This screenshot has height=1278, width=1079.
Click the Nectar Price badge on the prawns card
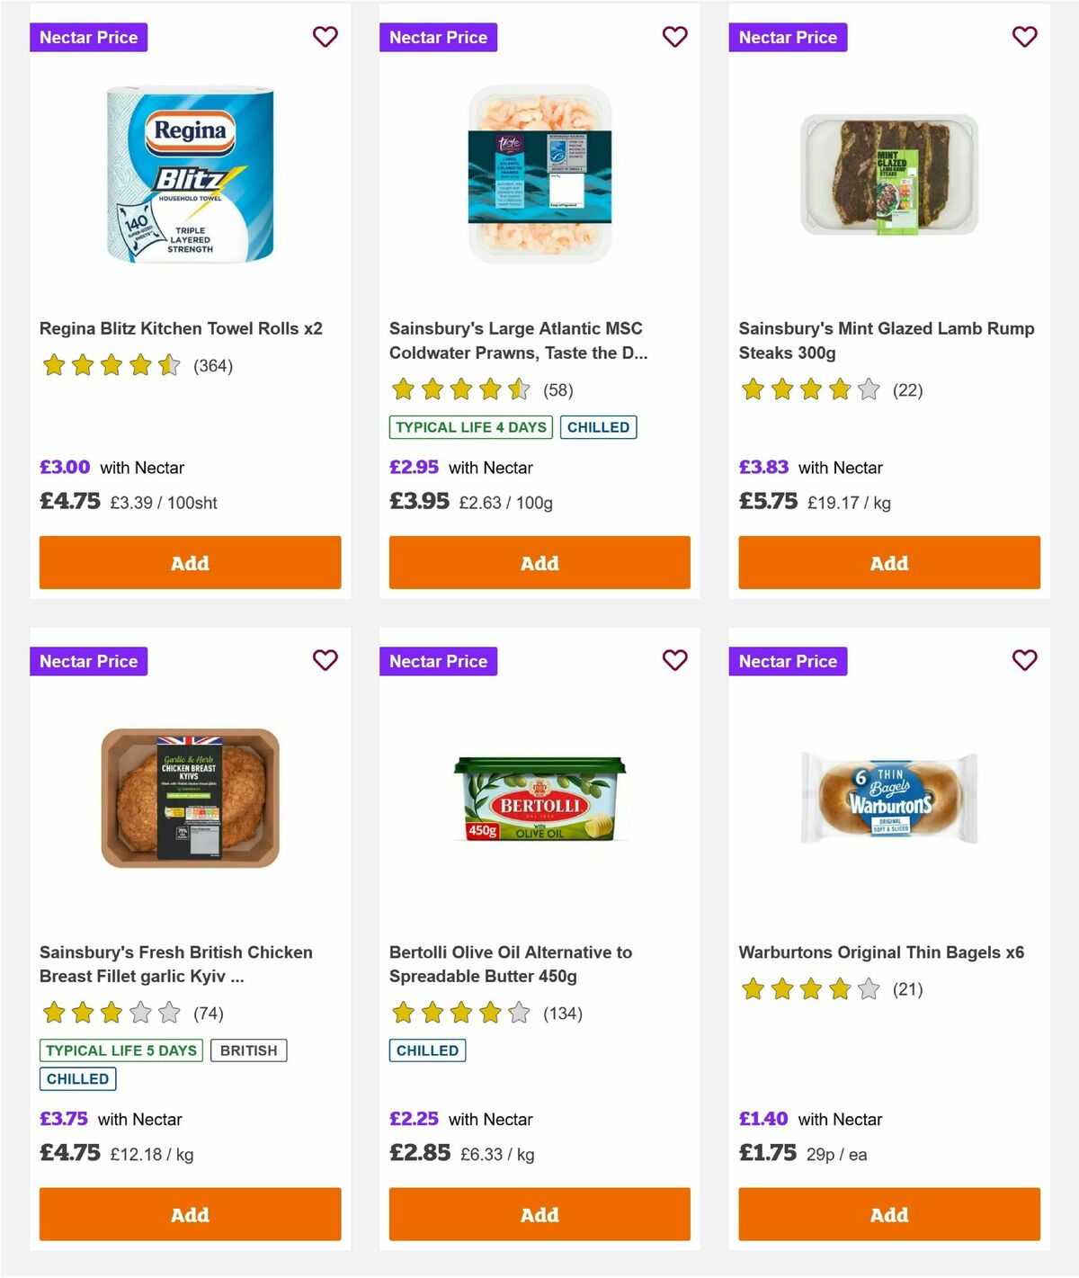coord(439,37)
